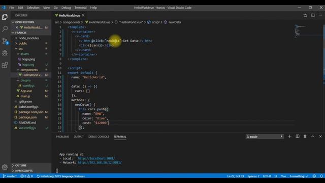325x183 pixels.
Task: Open main.js in the file tree
Action: (x=25, y=96)
